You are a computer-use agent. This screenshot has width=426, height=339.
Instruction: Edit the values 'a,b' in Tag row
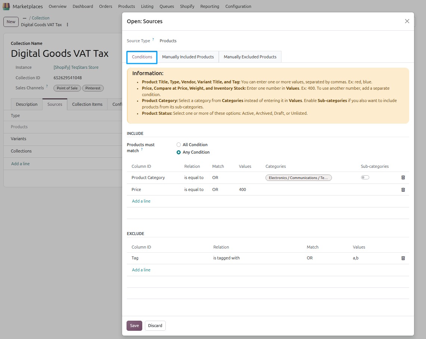(356, 258)
